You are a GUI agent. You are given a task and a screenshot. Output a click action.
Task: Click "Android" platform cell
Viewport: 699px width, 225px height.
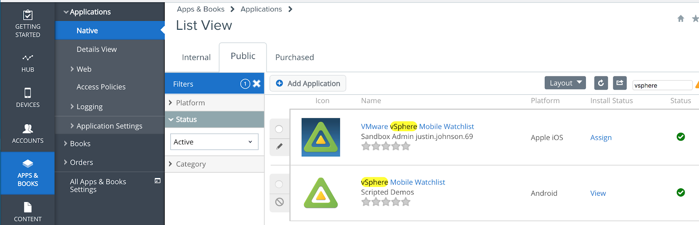pyautogui.click(x=544, y=193)
